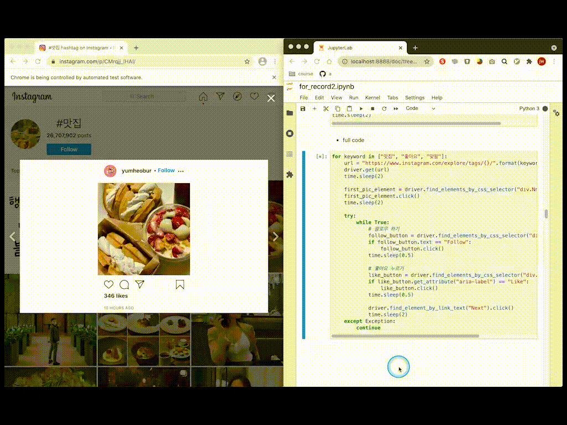Close the Instagram post overlay

pyautogui.click(x=271, y=98)
